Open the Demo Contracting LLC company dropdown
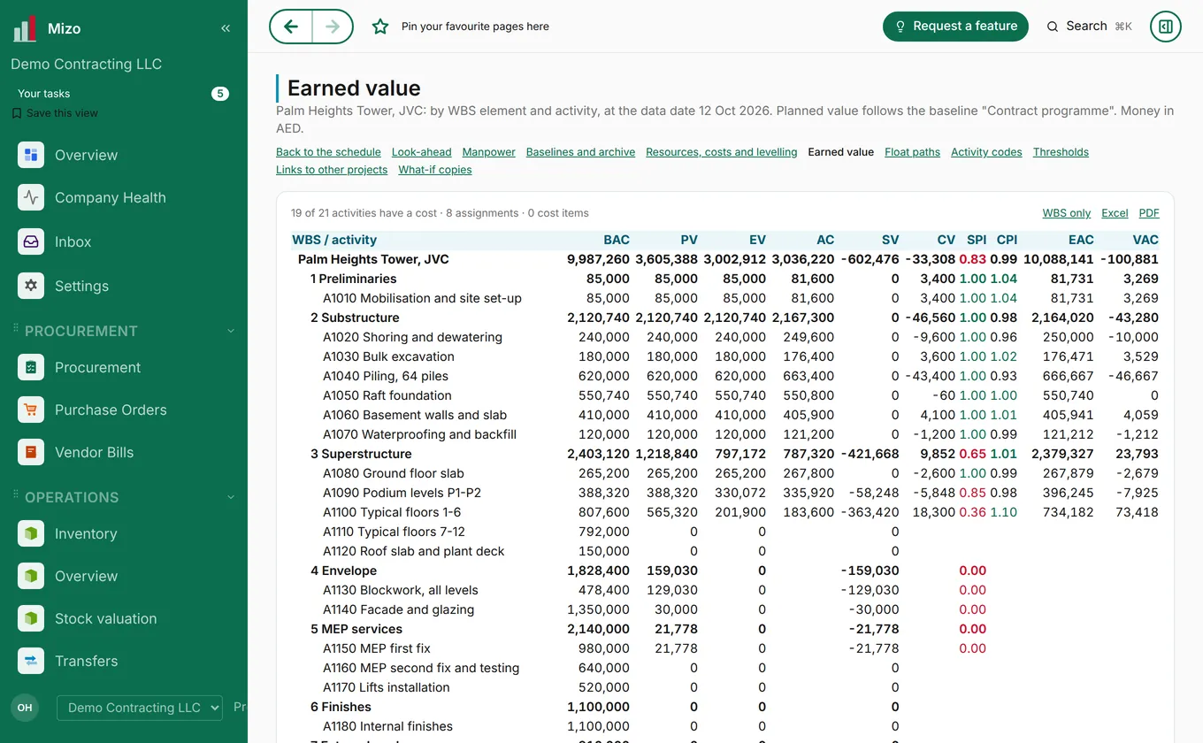Screen dimensions: 1203x743 pyautogui.click(x=140, y=708)
